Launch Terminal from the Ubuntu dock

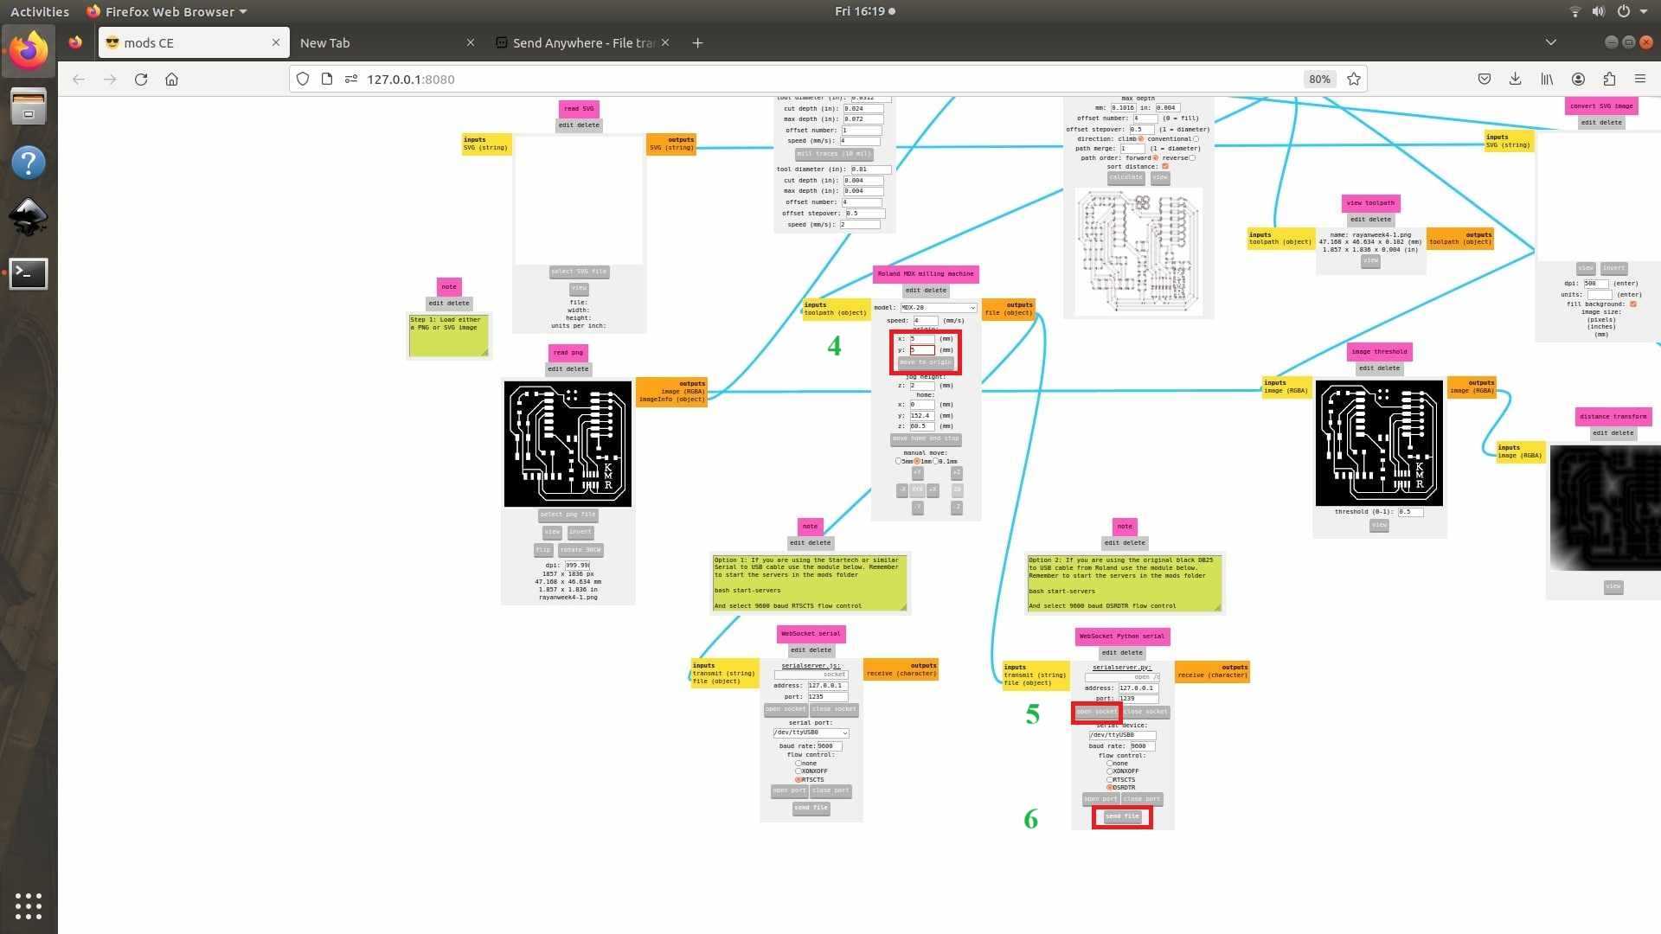click(x=28, y=273)
